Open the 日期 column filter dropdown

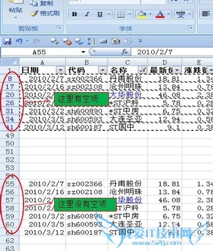pos(60,70)
